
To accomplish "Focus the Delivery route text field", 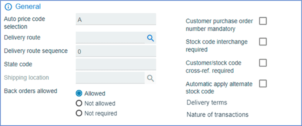I will tap(110, 38).
